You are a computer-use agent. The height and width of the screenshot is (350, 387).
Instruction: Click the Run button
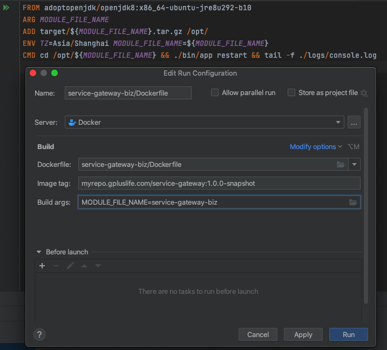click(349, 334)
